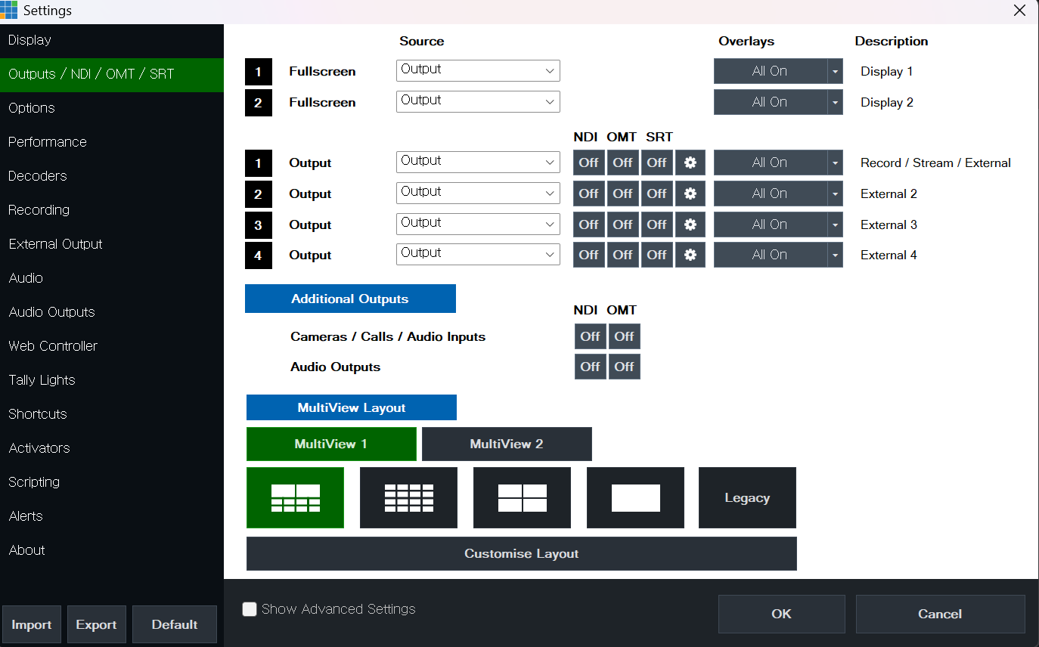The image size is (1039, 647).
Task: Open settings gear for Output 4
Action: point(690,255)
